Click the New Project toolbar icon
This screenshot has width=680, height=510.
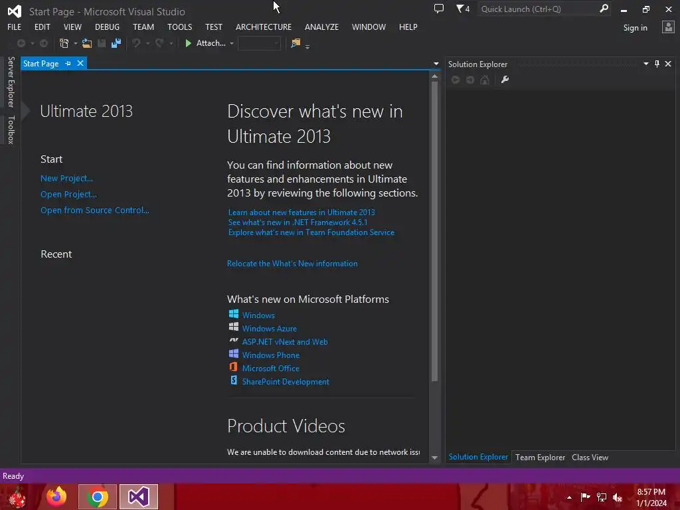pos(64,43)
